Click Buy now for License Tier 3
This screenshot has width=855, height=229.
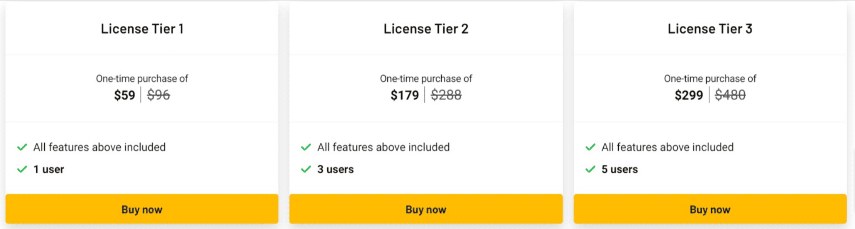710,209
